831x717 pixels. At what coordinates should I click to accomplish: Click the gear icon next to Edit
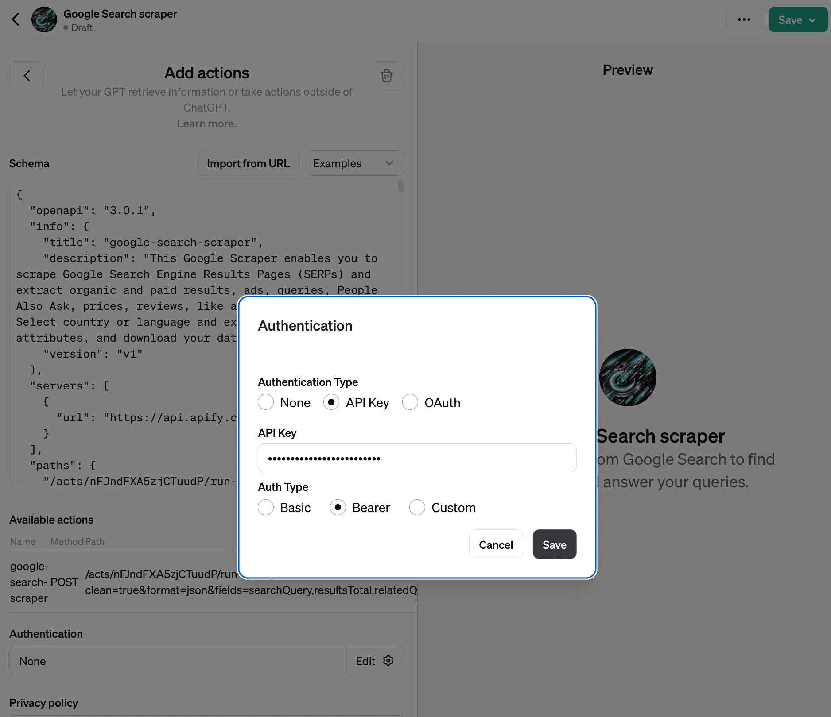pyautogui.click(x=388, y=660)
